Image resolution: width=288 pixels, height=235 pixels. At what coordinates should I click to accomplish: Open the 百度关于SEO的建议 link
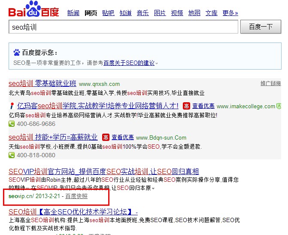pyautogui.click(x=129, y=63)
